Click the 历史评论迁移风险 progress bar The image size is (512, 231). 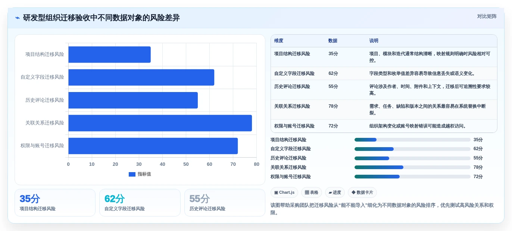click(412, 158)
